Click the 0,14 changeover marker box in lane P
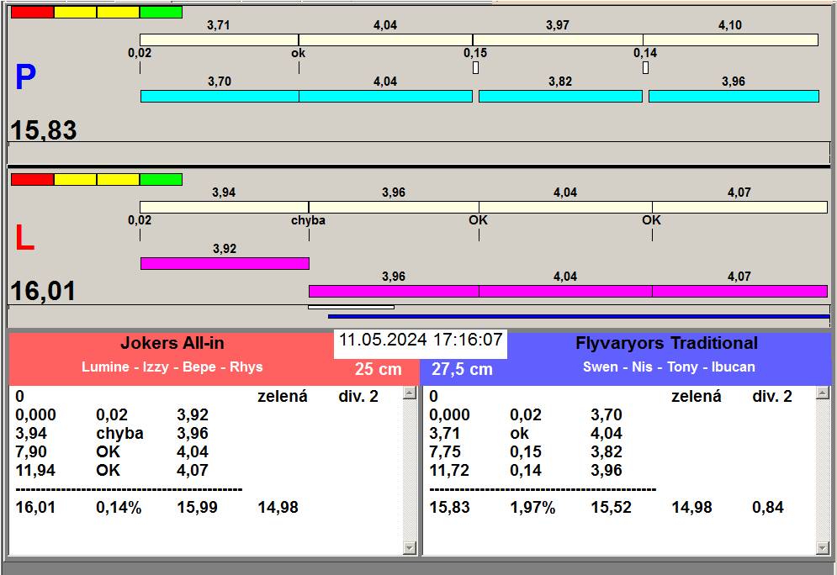Viewport: 837px width, 575px height. click(x=645, y=68)
